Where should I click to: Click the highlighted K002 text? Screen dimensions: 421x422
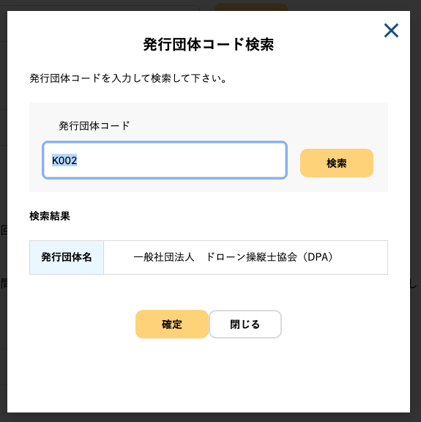64,160
